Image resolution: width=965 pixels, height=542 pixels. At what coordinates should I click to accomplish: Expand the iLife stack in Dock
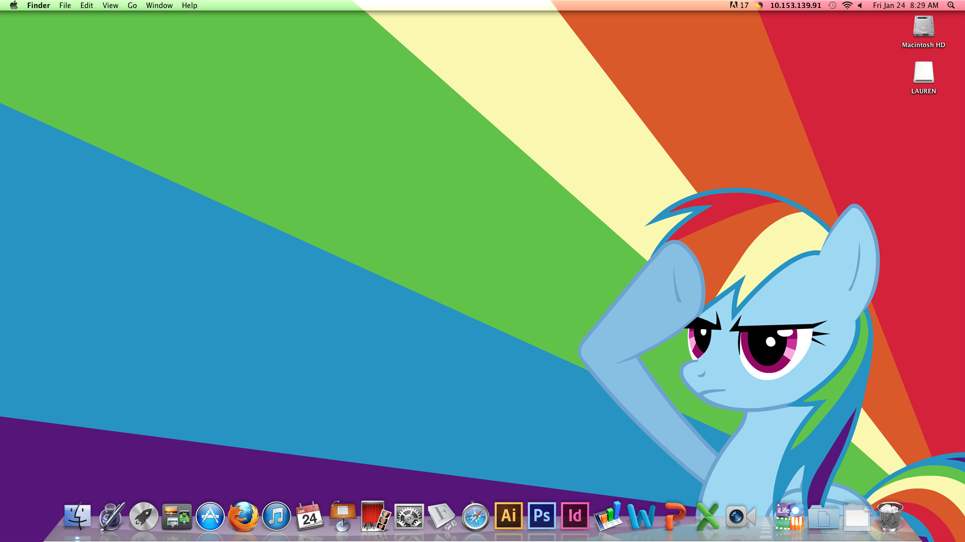pyautogui.click(x=789, y=516)
